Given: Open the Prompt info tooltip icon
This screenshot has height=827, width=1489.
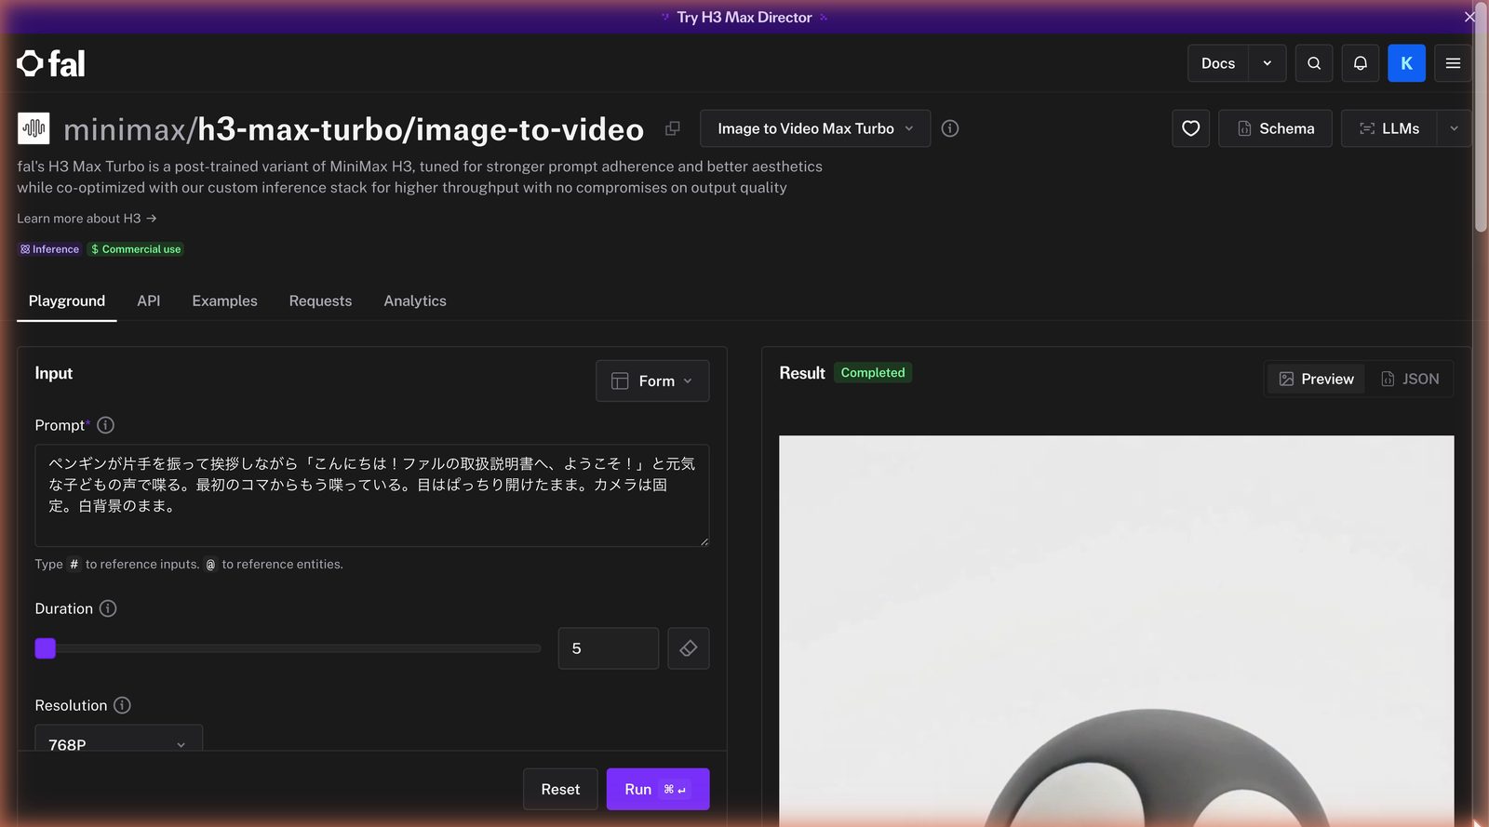Looking at the screenshot, I should tap(106, 425).
